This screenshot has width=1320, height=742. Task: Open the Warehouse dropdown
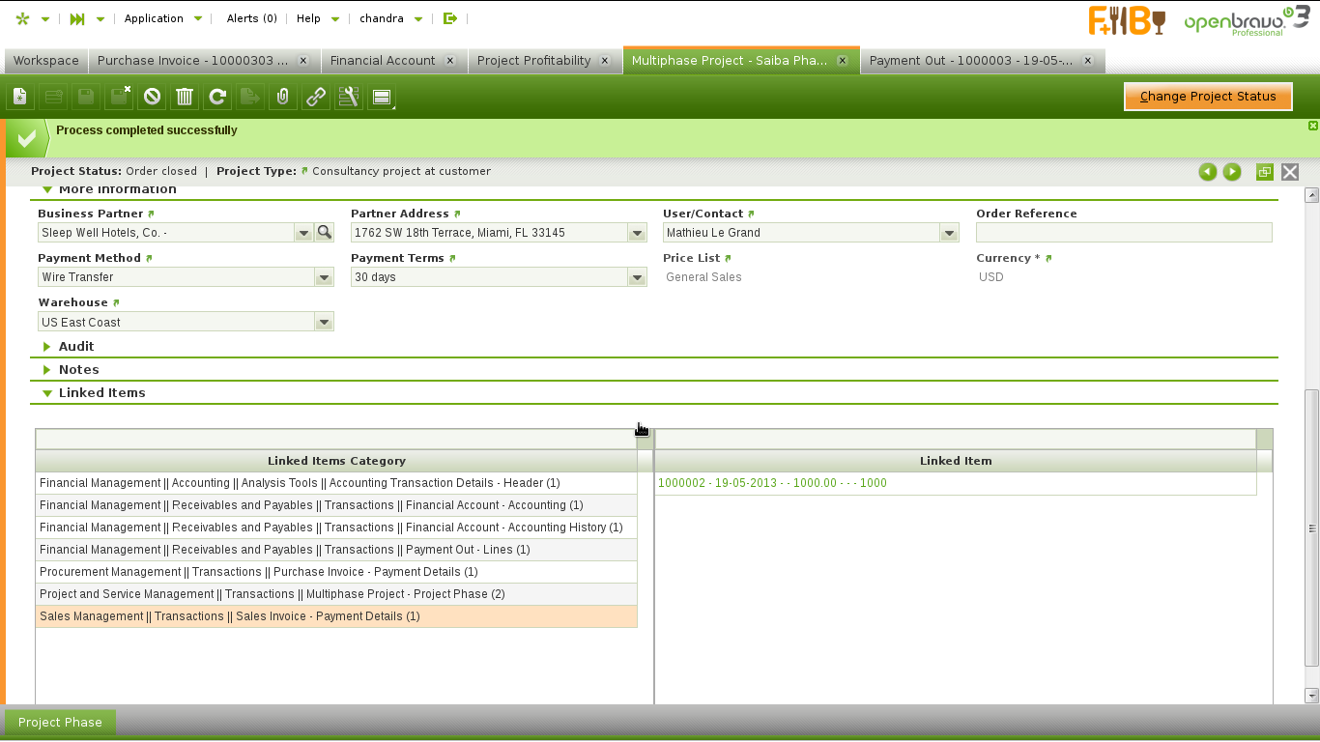(x=324, y=323)
